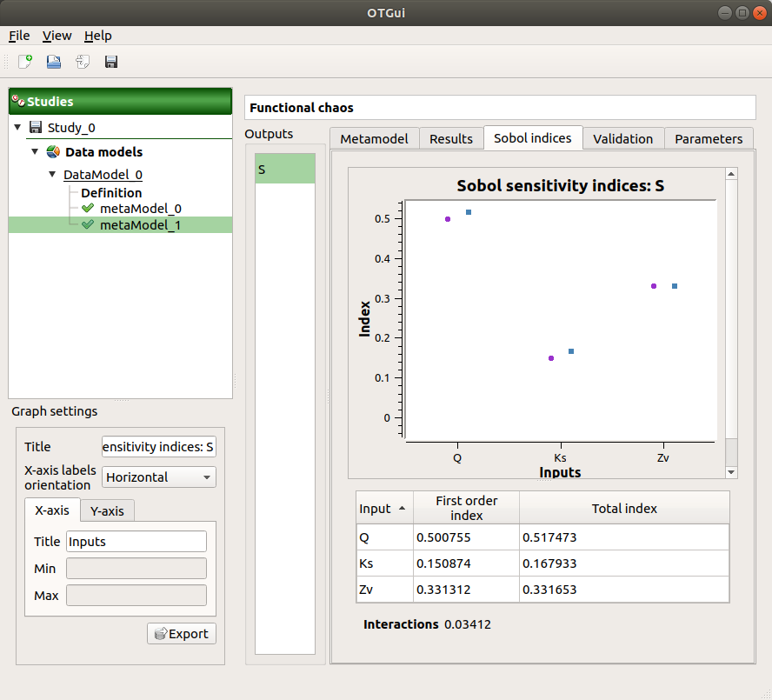
Task: Import a Python script
Action: click(81, 62)
